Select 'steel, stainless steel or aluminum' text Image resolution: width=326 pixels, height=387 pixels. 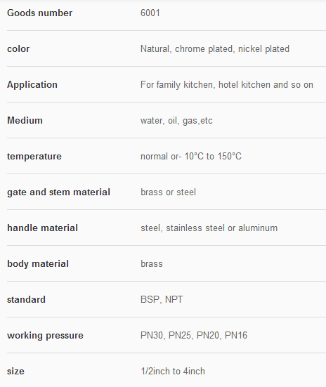[209, 228]
